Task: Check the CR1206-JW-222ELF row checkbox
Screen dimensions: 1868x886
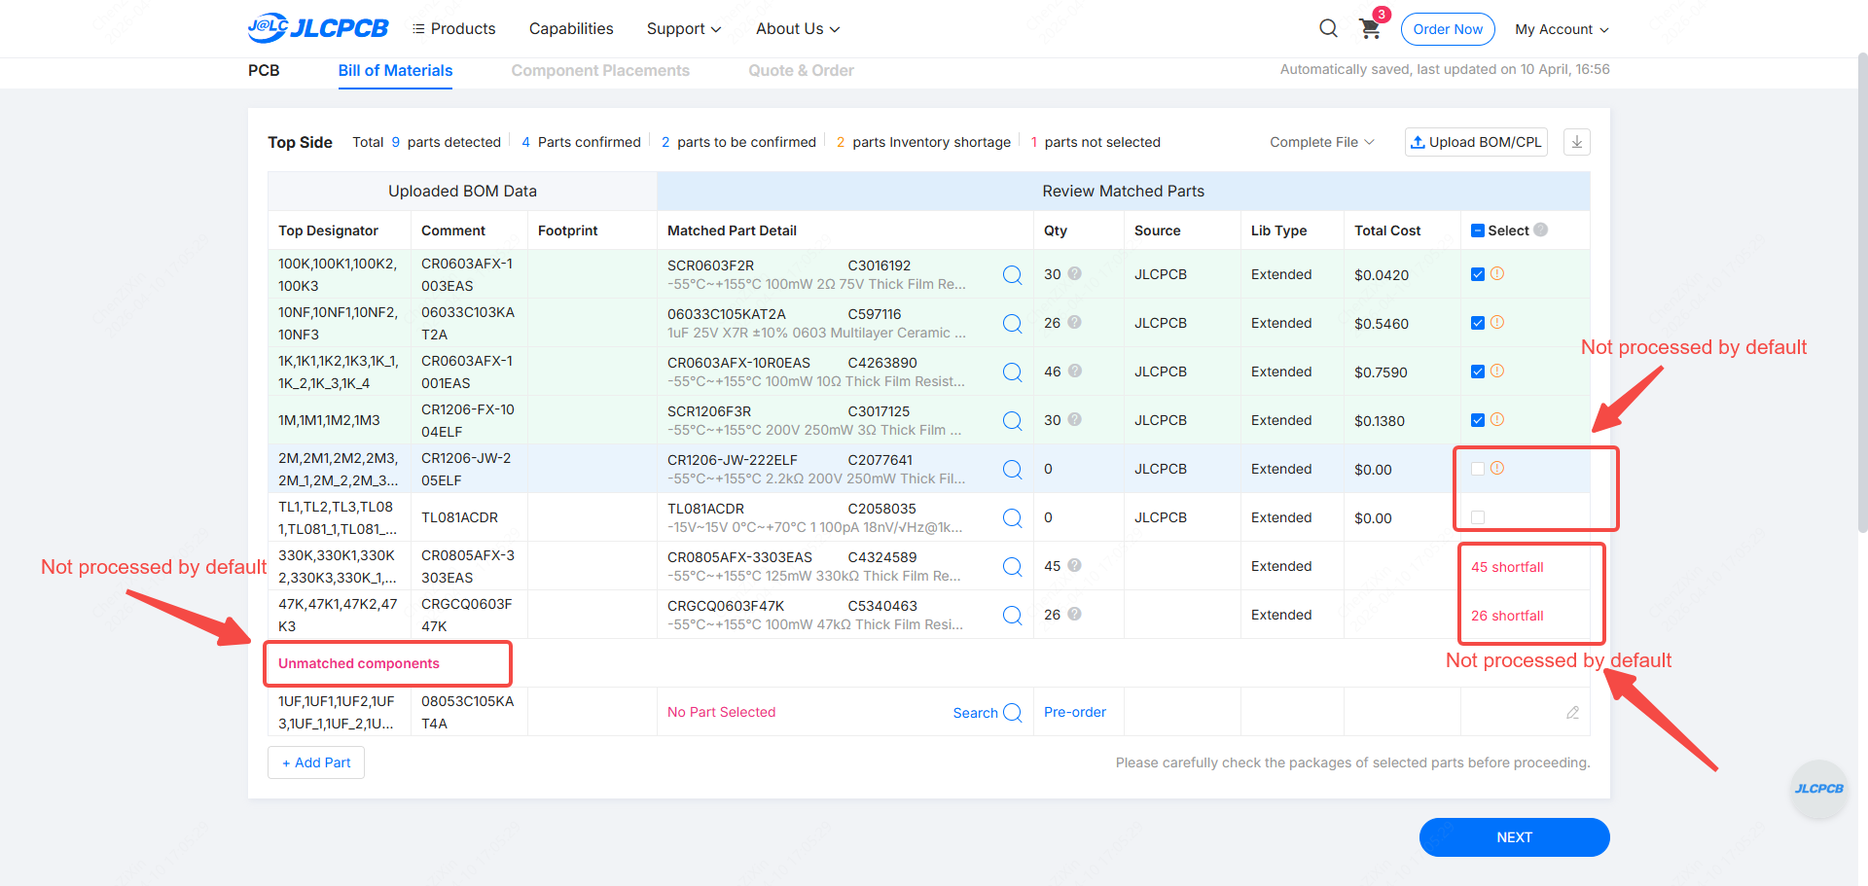Action: (x=1478, y=469)
